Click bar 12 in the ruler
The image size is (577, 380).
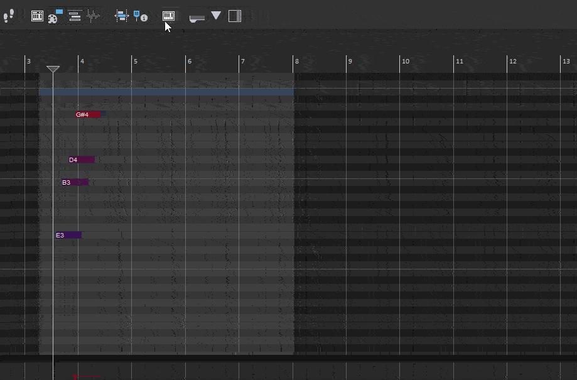click(513, 61)
